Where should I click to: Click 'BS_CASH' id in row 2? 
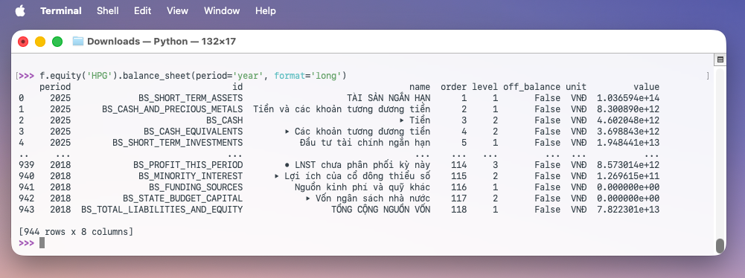pos(224,120)
